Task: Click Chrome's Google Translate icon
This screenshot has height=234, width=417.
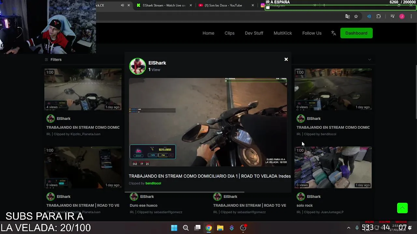Action: (348, 17)
